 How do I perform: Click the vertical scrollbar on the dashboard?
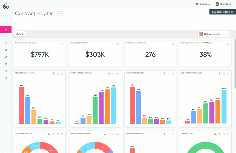point(235,63)
